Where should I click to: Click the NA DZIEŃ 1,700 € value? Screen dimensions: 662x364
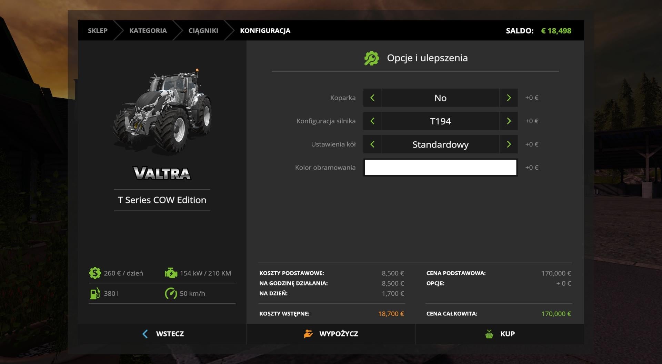(x=393, y=293)
